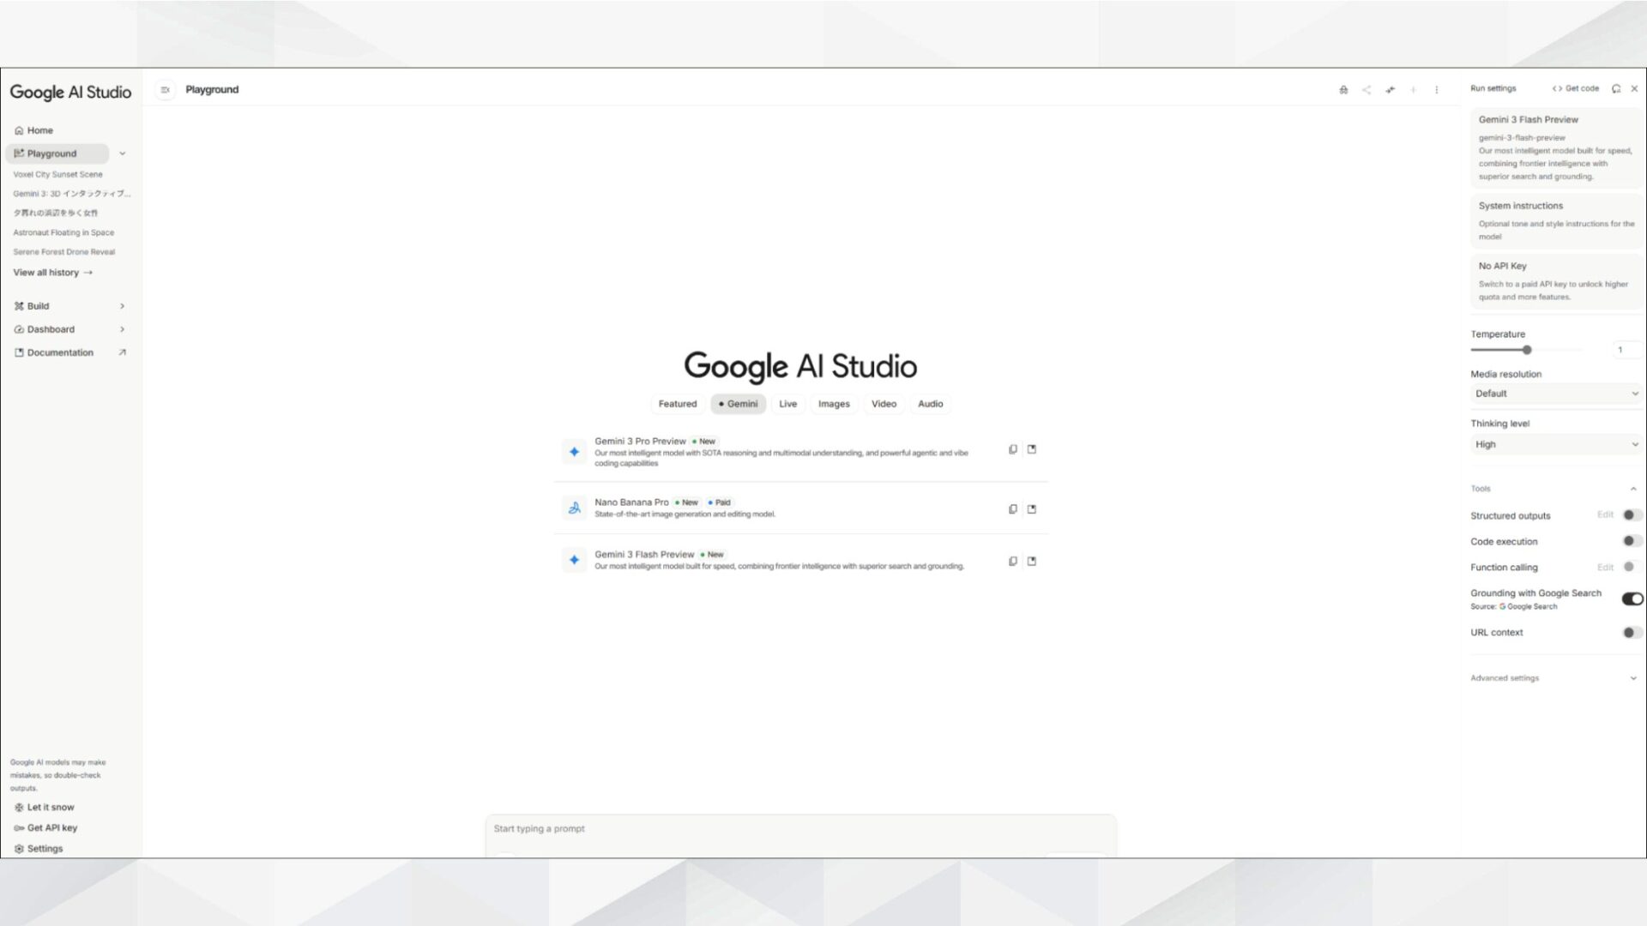The image size is (1647, 926).
Task: Copy the Gemini 3 Pro Preview model ID
Action: [x=1013, y=449]
